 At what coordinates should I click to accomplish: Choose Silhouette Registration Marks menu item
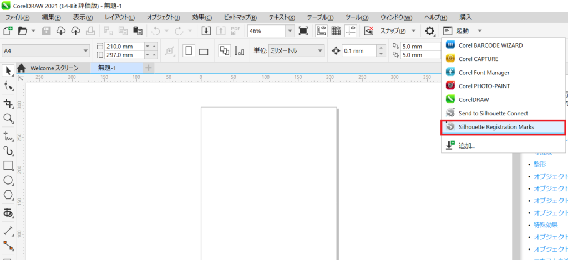pyautogui.click(x=503, y=127)
